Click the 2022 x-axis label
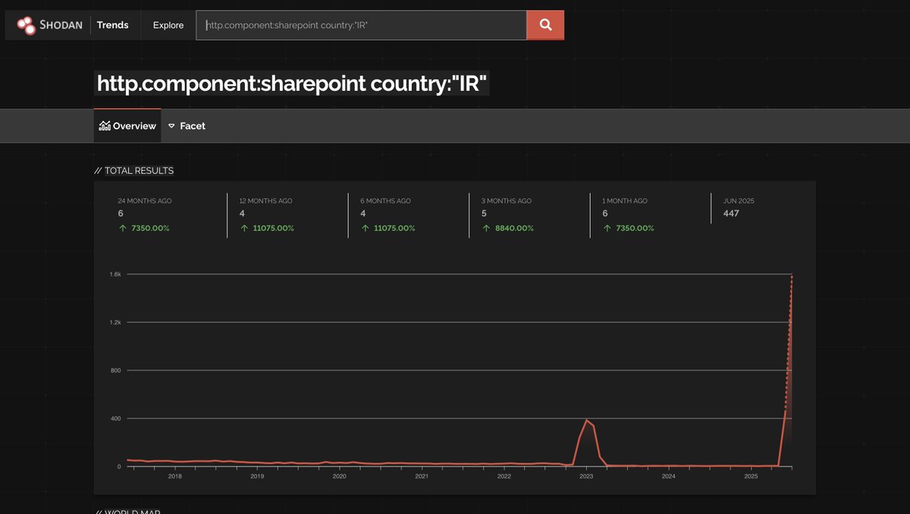This screenshot has height=514, width=910. [504, 476]
